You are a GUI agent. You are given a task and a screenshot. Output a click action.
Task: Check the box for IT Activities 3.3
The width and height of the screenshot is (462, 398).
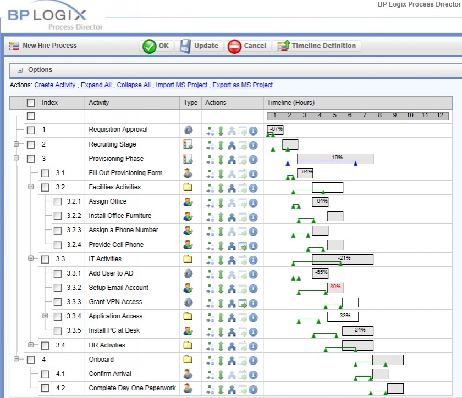point(45,259)
